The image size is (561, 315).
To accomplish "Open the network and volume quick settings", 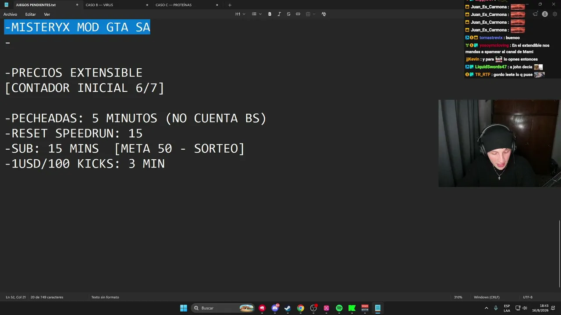I will point(521,308).
